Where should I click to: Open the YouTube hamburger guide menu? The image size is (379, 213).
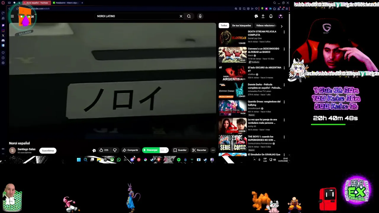12,16
